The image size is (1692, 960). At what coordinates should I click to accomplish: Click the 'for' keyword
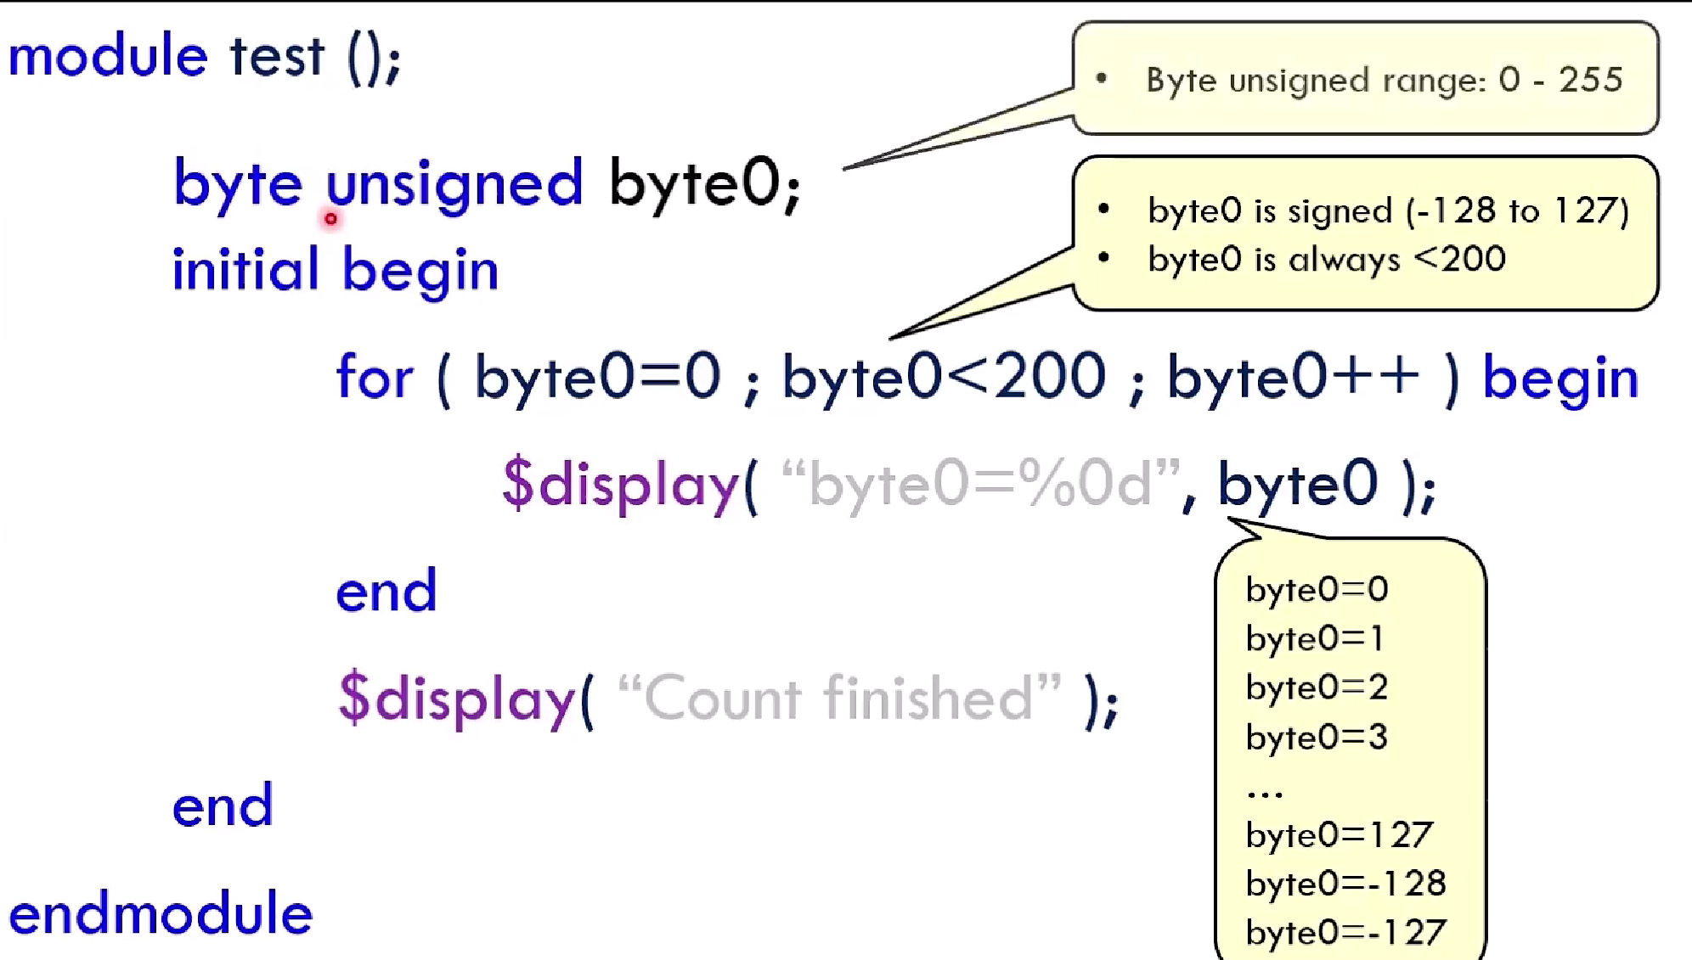pos(375,377)
